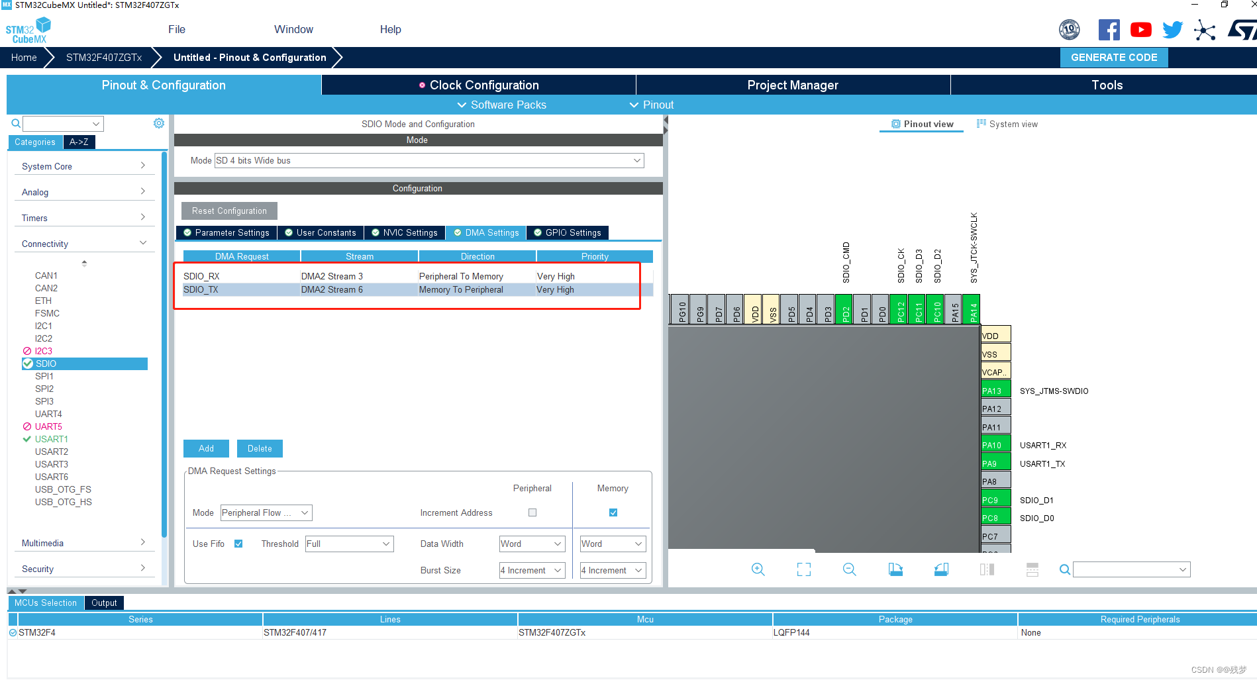Click the pin search magnifier icon
Image resolution: width=1257 pixels, height=680 pixels.
coord(1064,569)
